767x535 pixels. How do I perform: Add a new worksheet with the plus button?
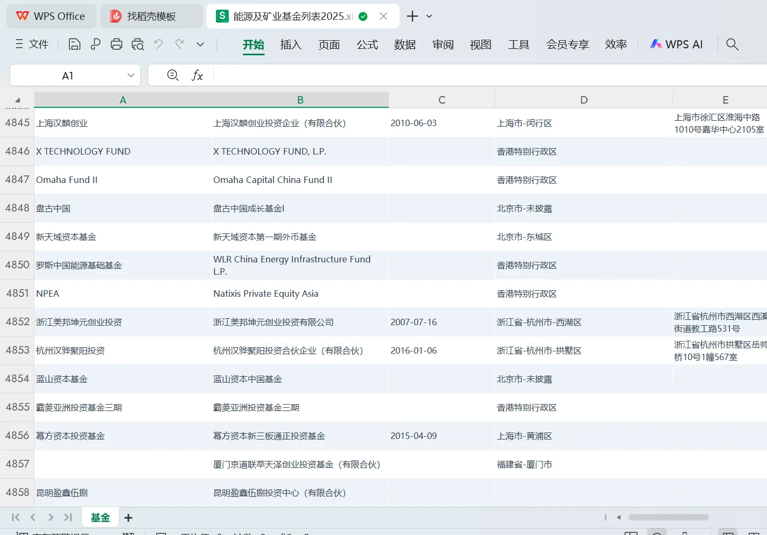(x=128, y=517)
